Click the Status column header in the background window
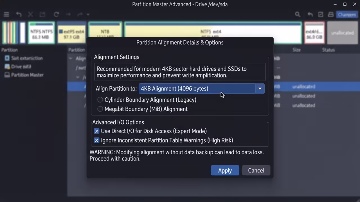Image resolution: width=360 pixels, height=202 pixels. (x=328, y=50)
